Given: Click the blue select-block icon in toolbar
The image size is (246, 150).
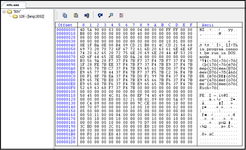Looking at the screenshot, I should coord(87,15).
